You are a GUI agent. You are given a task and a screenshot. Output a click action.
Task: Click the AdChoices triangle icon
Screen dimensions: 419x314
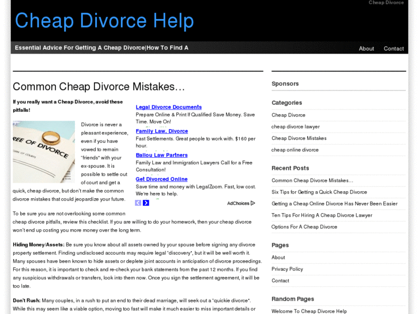253,203
